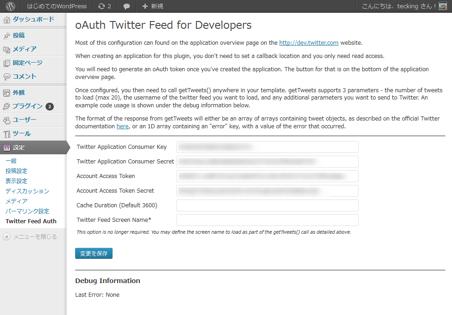452x315 pixels.
Task: Click the settings icon for 設定
Action: point(7,147)
